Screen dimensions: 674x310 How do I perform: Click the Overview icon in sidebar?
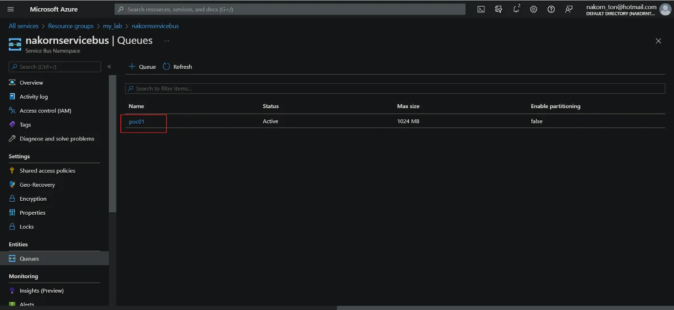coord(13,82)
